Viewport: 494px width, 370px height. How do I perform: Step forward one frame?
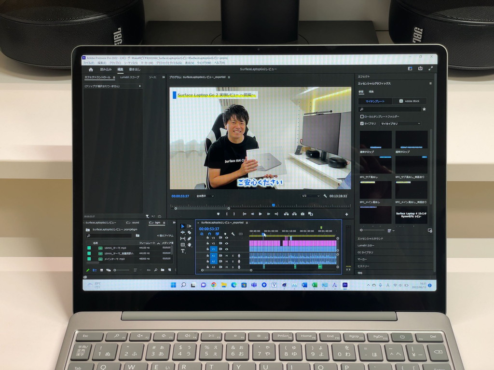268,214
